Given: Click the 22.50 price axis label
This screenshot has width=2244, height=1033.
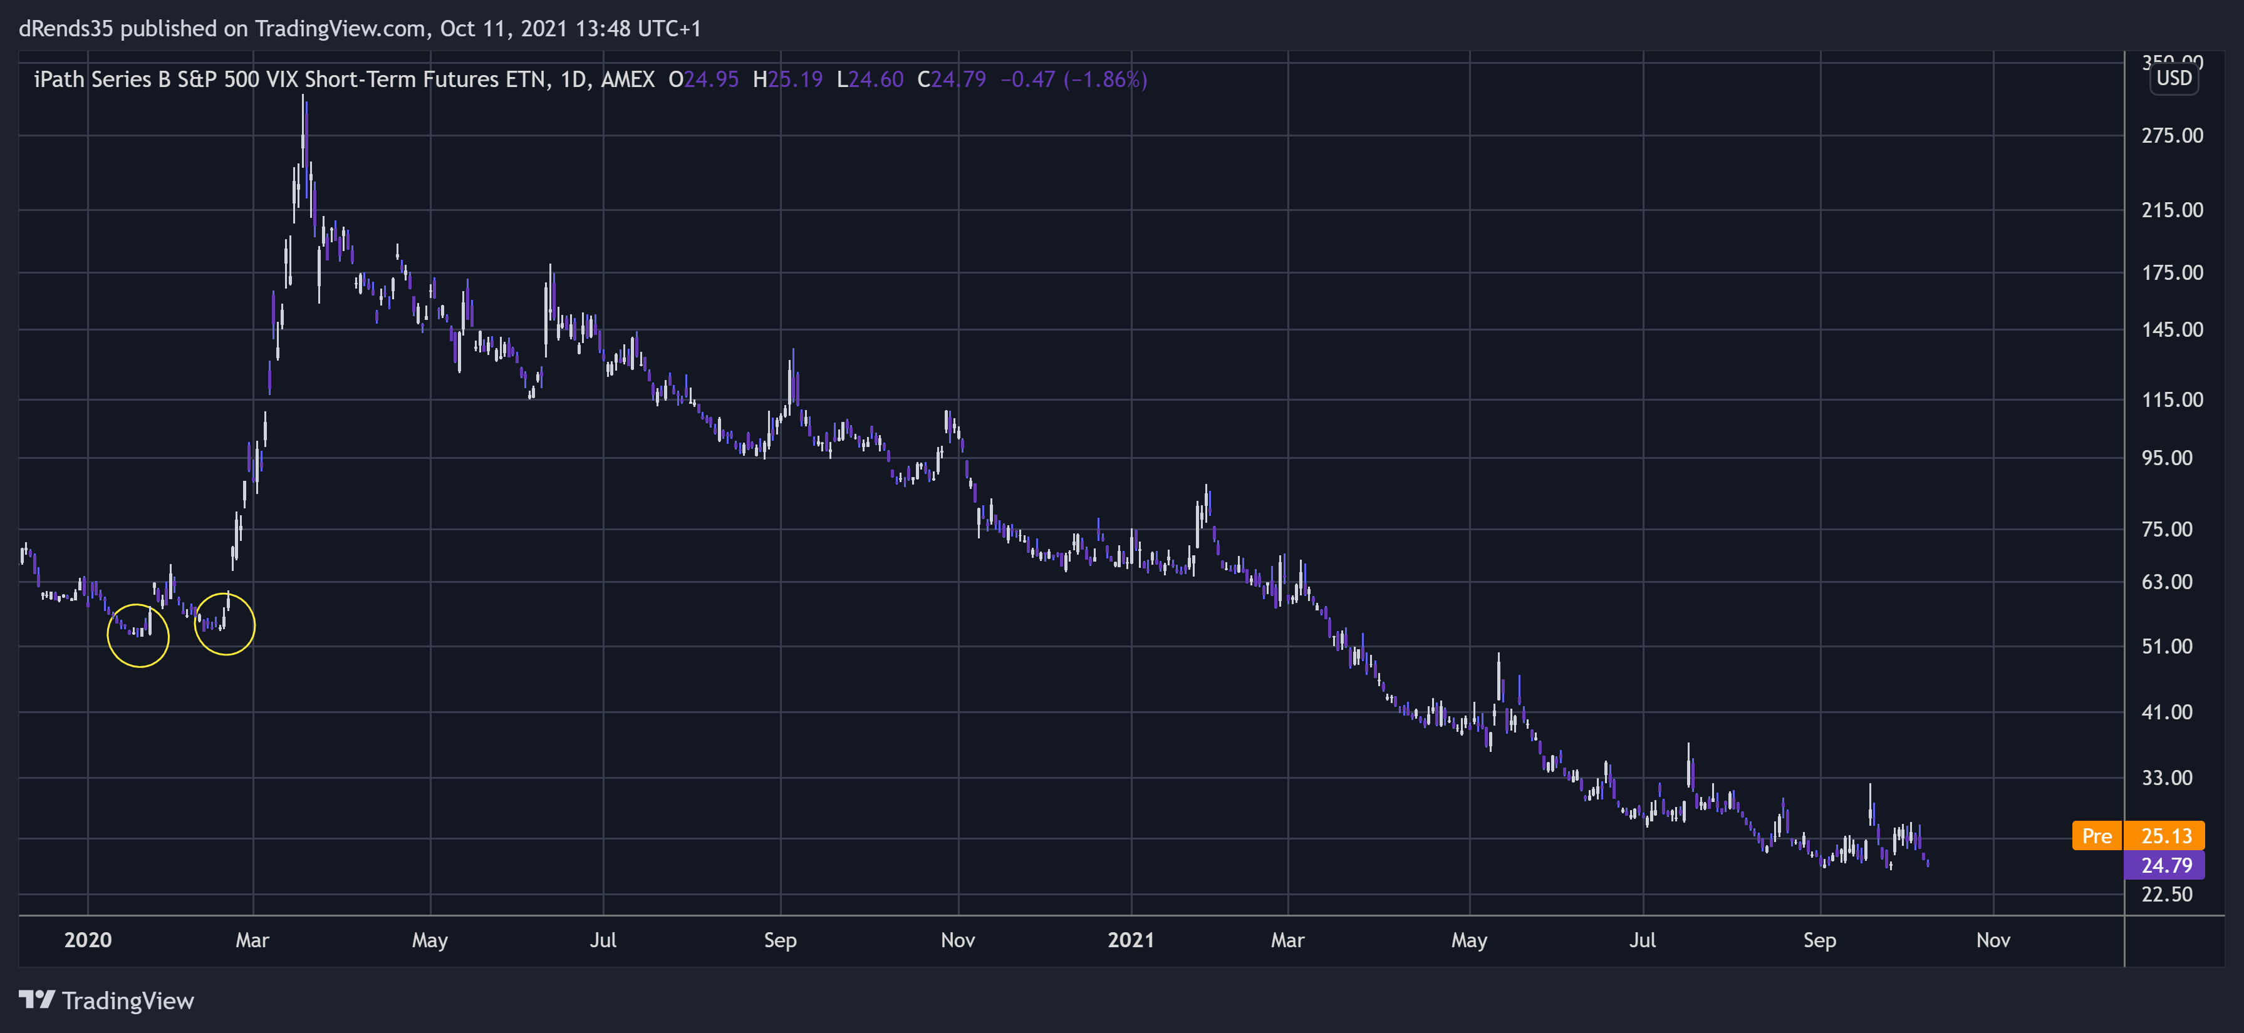Looking at the screenshot, I should tap(2168, 894).
